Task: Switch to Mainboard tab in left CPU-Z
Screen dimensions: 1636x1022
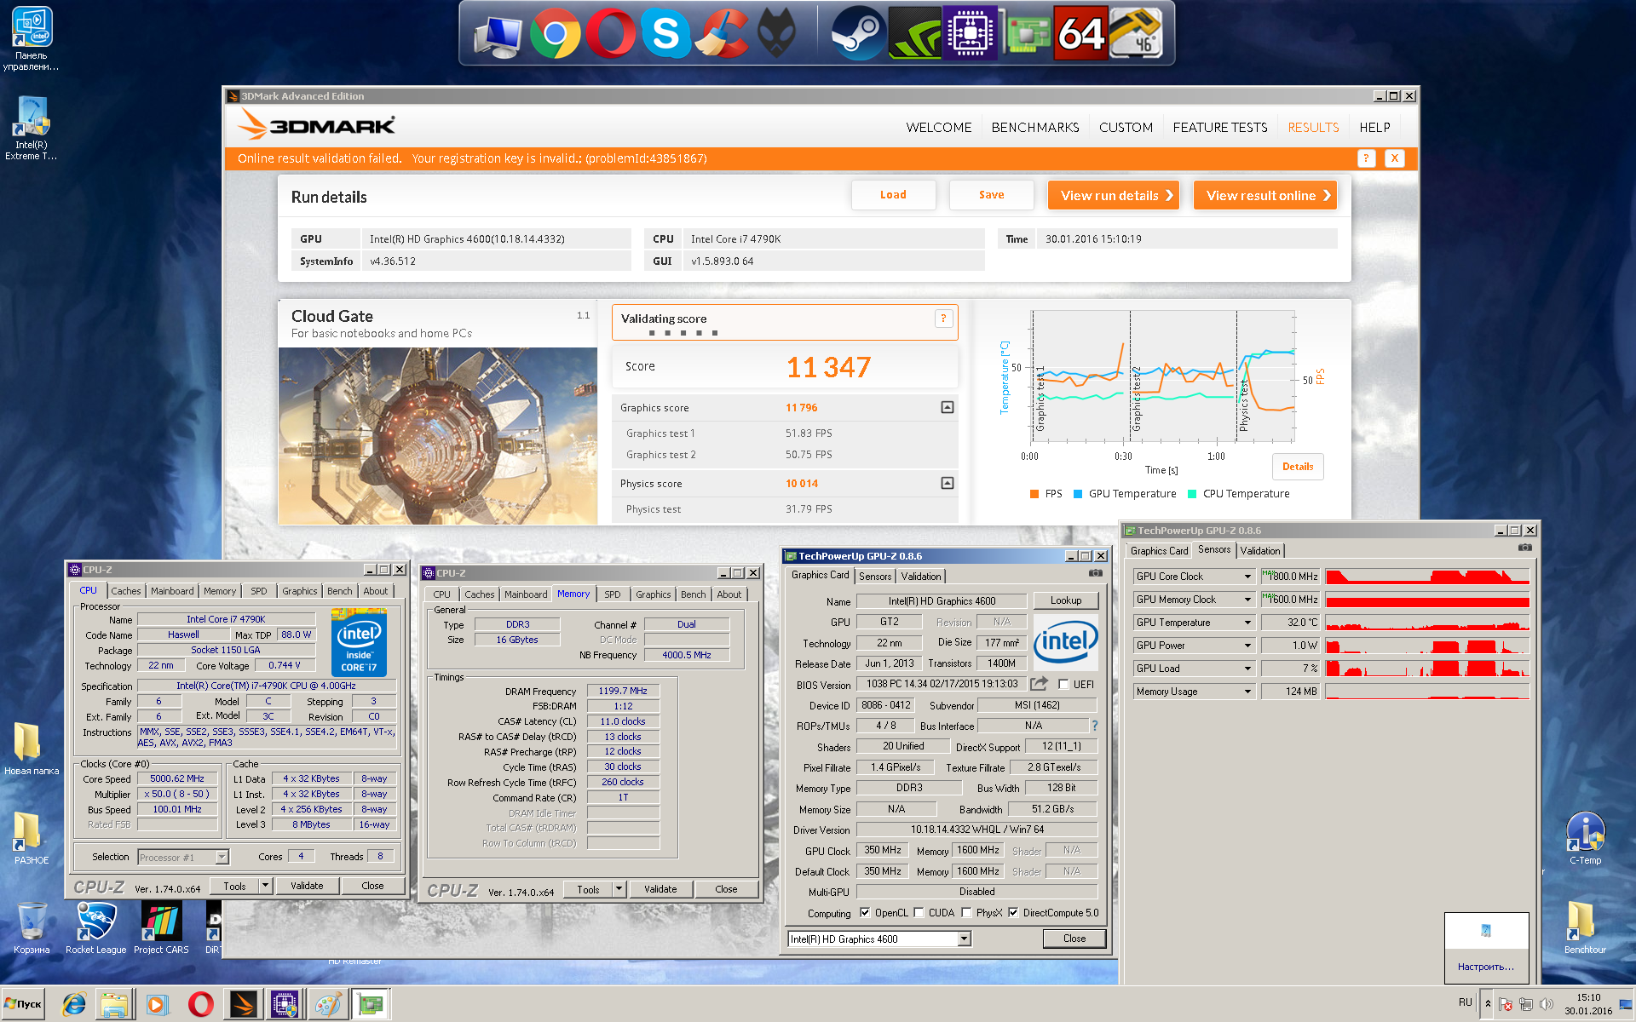Action: [x=172, y=591]
